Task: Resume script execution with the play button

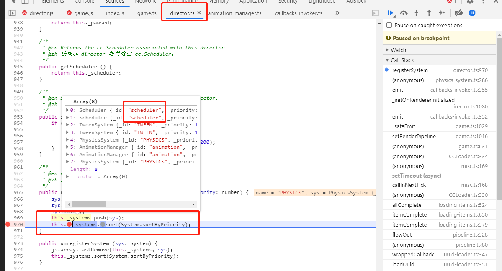Action: (391, 13)
